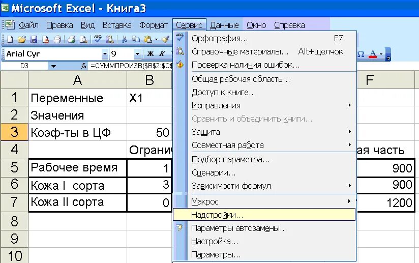Choose Орфография... from the Сервис menu
Viewport: 419px width, 263px height.
(x=264, y=39)
